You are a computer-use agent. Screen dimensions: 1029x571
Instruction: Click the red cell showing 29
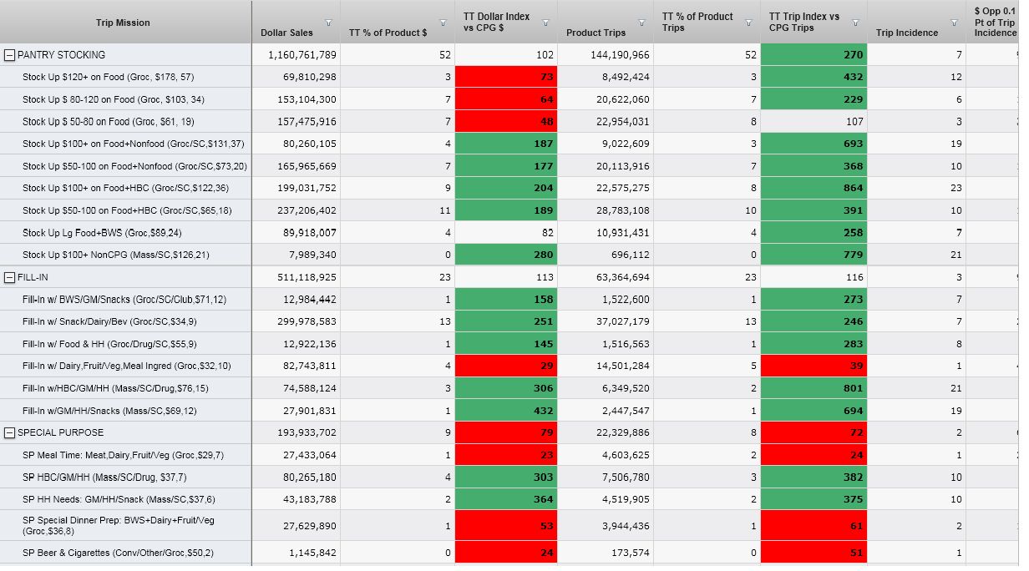pyautogui.click(x=505, y=366)
